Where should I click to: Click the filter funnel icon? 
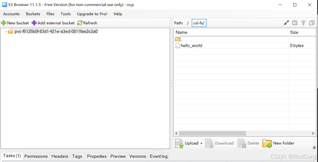pyautogui.click(x=303, y=23)
